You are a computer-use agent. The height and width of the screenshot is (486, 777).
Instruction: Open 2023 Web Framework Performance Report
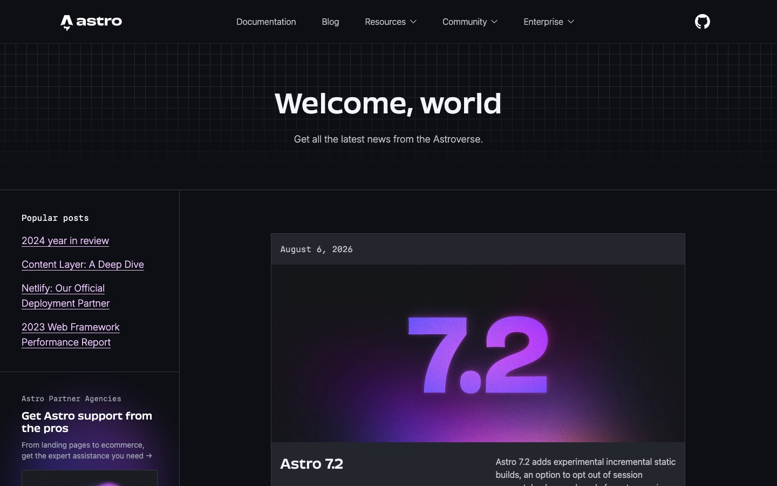[71, 335]
